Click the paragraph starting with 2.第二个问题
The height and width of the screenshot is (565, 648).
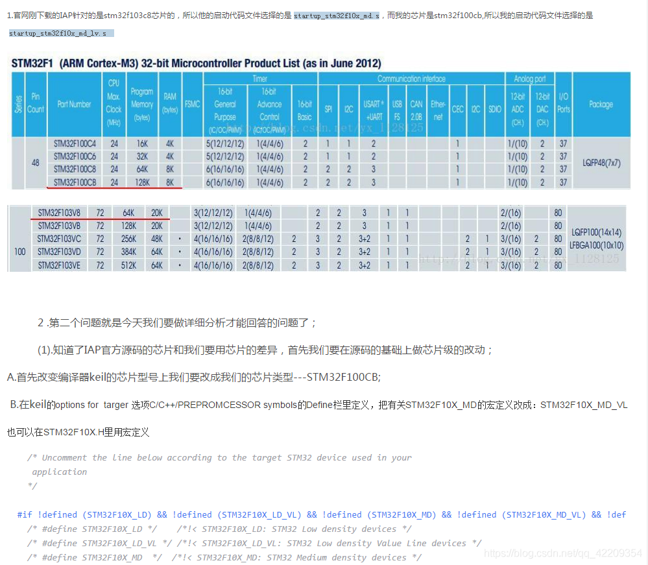click(177, 323)
